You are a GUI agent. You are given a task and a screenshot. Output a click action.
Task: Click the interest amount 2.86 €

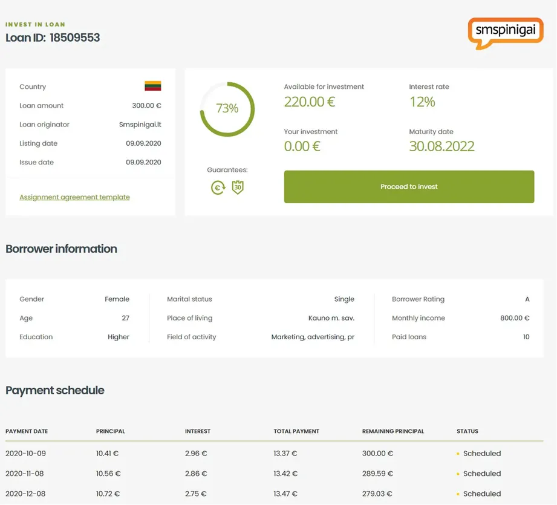tap(196, 474)
